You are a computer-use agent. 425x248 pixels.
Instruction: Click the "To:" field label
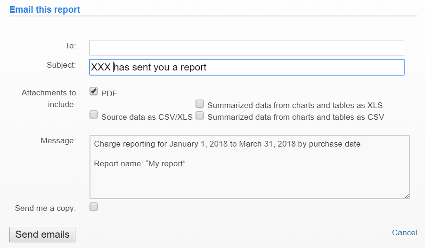[70, 46]
